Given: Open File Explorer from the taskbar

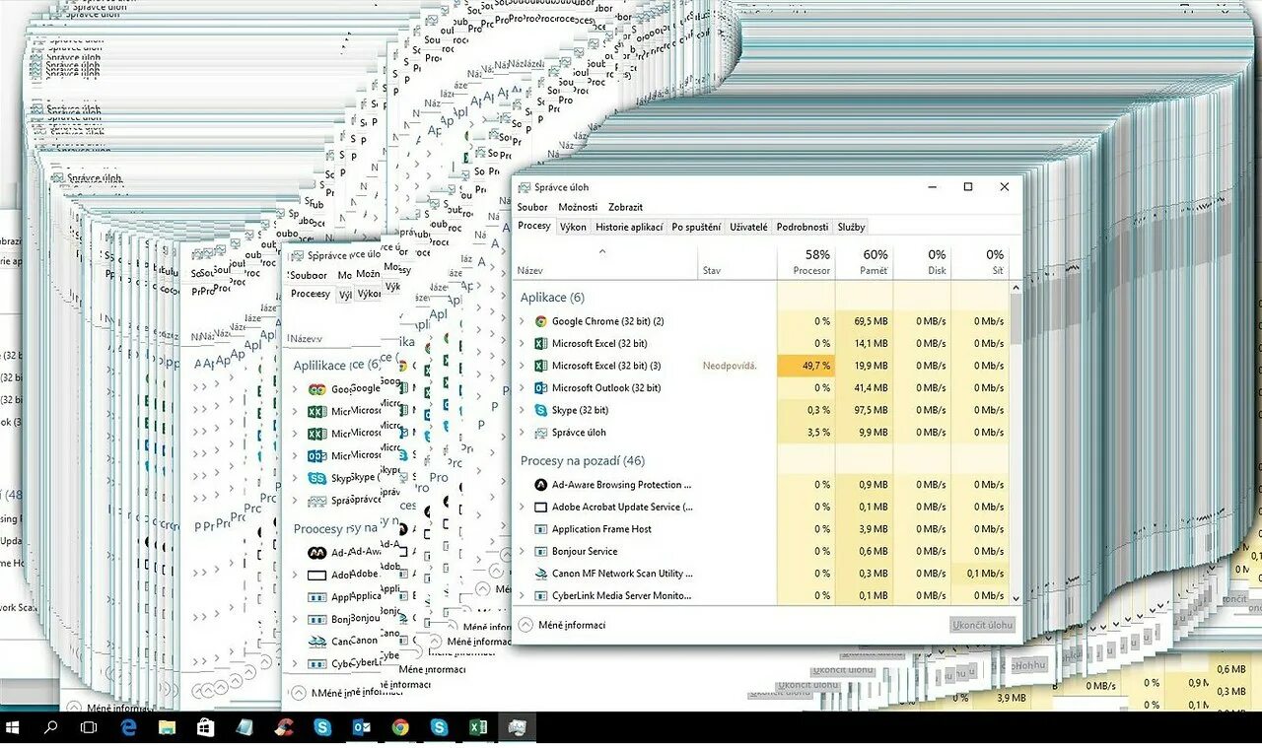Looking at the screenshot, I should 168,727.
